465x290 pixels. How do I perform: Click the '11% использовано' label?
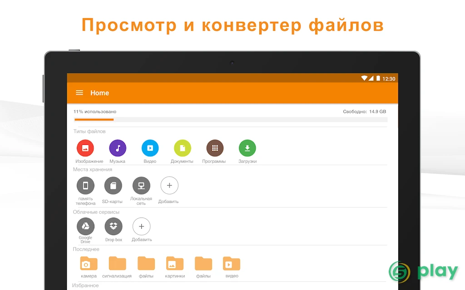(95, 111)
